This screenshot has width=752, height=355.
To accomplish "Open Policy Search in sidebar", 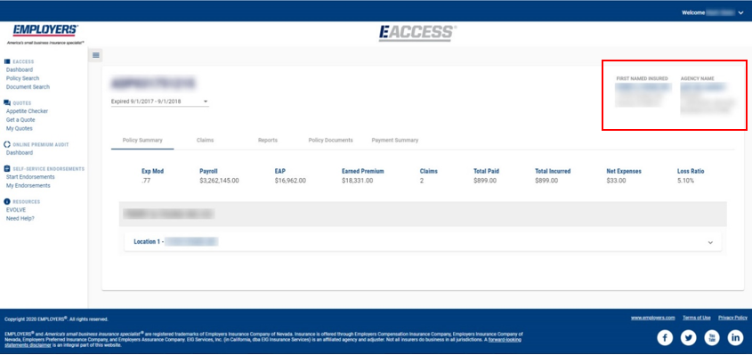I will pos(22,78).
